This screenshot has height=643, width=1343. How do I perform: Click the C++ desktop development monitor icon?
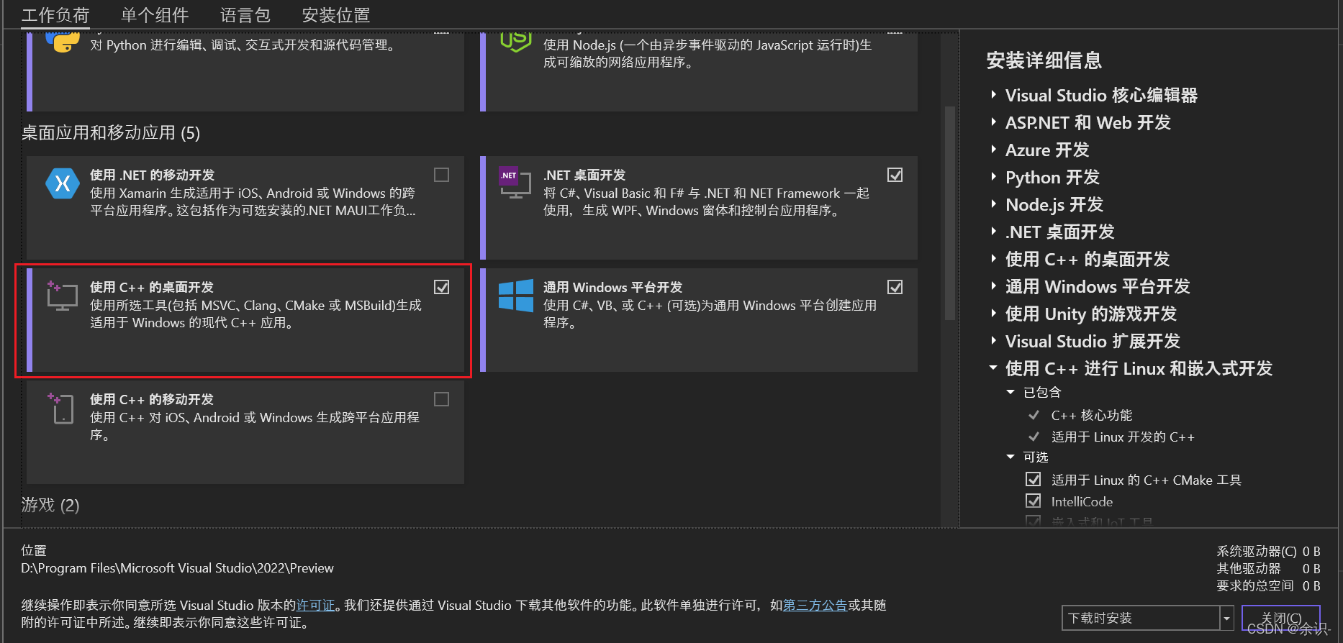62,296
